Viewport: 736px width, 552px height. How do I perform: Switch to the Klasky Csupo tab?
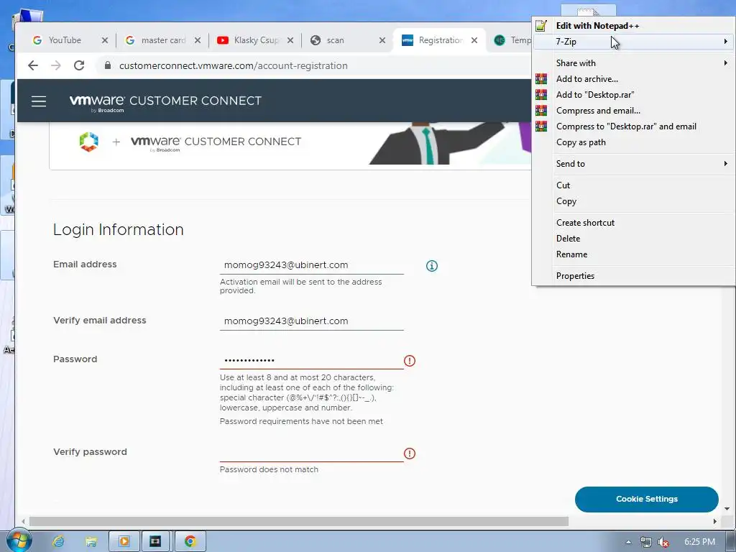pos(257,40)
